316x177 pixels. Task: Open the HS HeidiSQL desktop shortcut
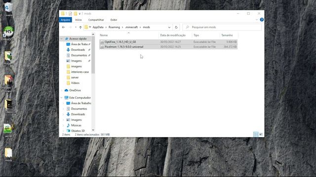[8, 33]
